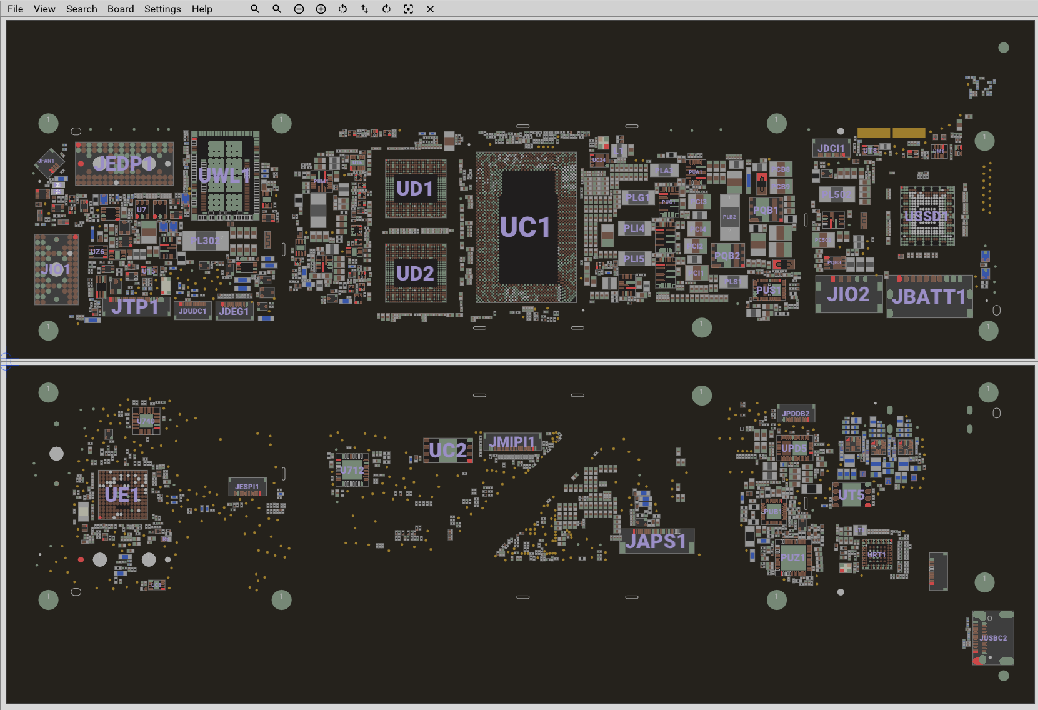The image size is (1038, 710).
Task: Open the Help menu
Action: tap(202, 9)
